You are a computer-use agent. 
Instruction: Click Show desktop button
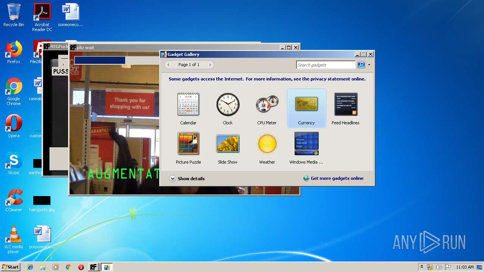pyautogui.click(x=480, y=267)
